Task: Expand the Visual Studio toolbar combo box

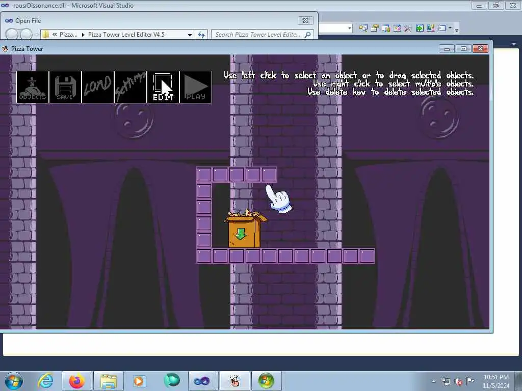Action: pyautogui.click(x=349, y=29)
